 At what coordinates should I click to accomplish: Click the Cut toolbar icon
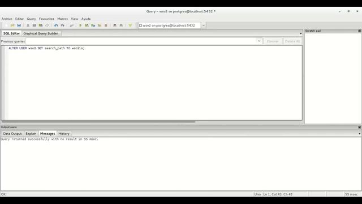(28, 25)
